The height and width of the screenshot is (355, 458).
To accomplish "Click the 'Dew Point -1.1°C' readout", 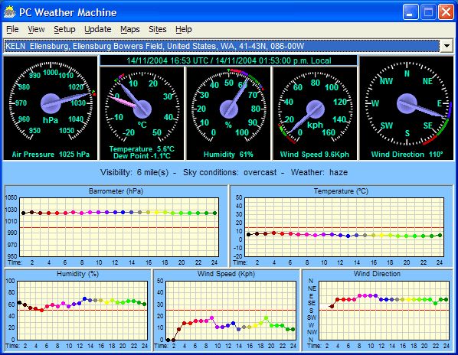I will 142,156.
